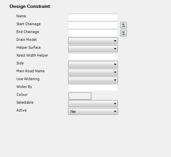Open the Selectable dropdown

coord(93,104)
